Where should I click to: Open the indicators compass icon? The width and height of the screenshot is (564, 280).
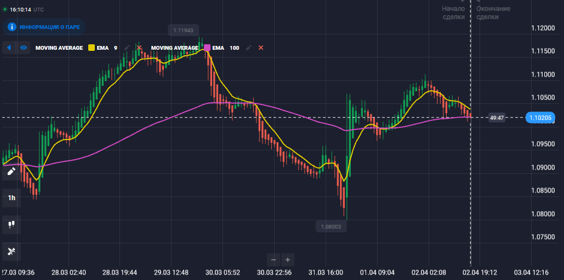pyautogui.click(x=11, y=251)
